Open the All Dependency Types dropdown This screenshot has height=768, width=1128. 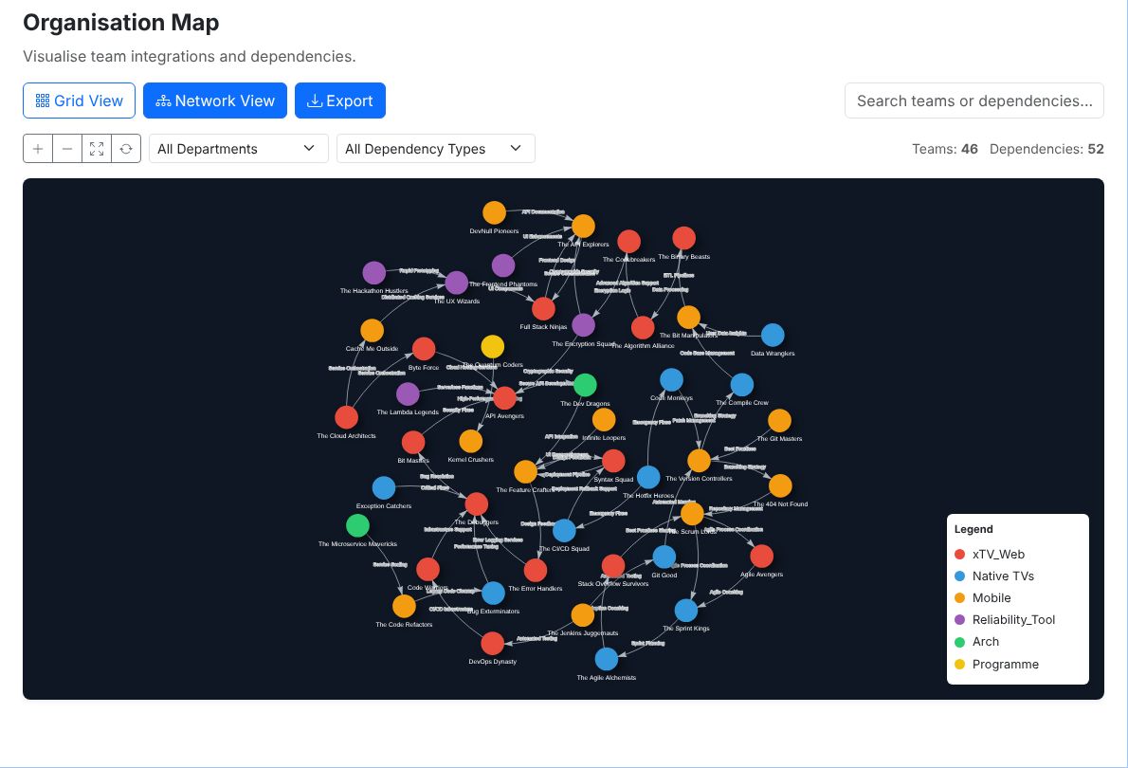436,149
